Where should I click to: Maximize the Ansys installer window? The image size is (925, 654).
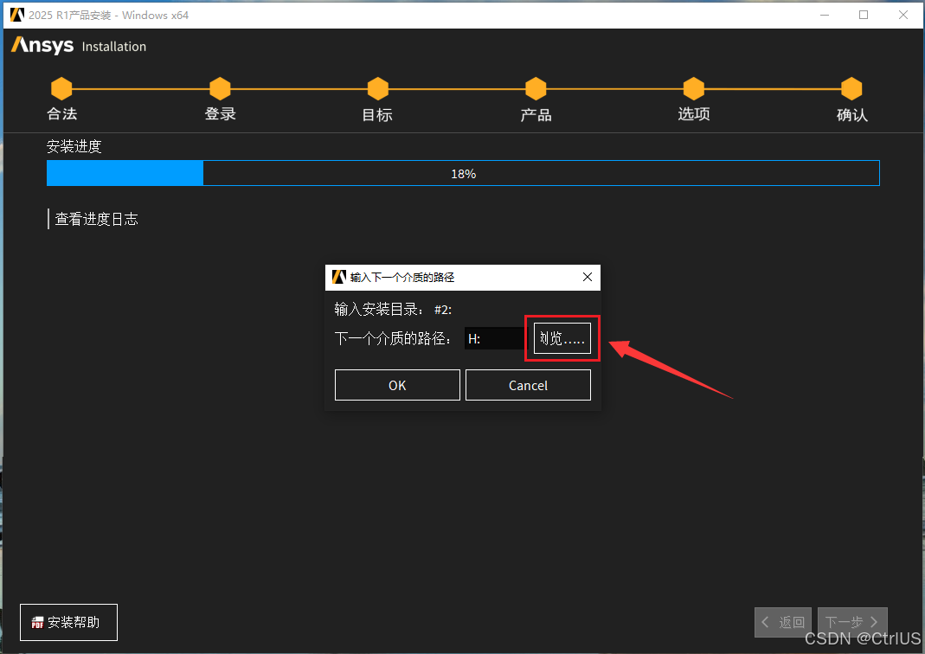coord(864,15)
